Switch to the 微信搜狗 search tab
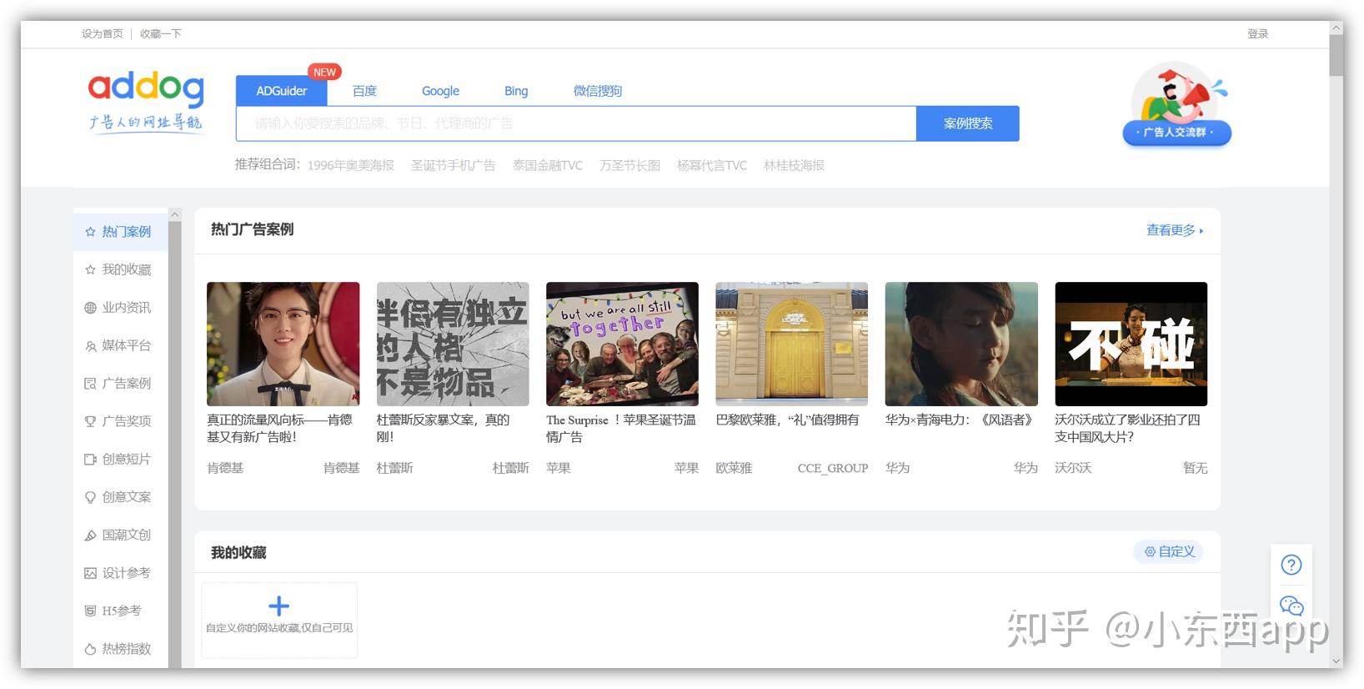 tap(597, 91)
